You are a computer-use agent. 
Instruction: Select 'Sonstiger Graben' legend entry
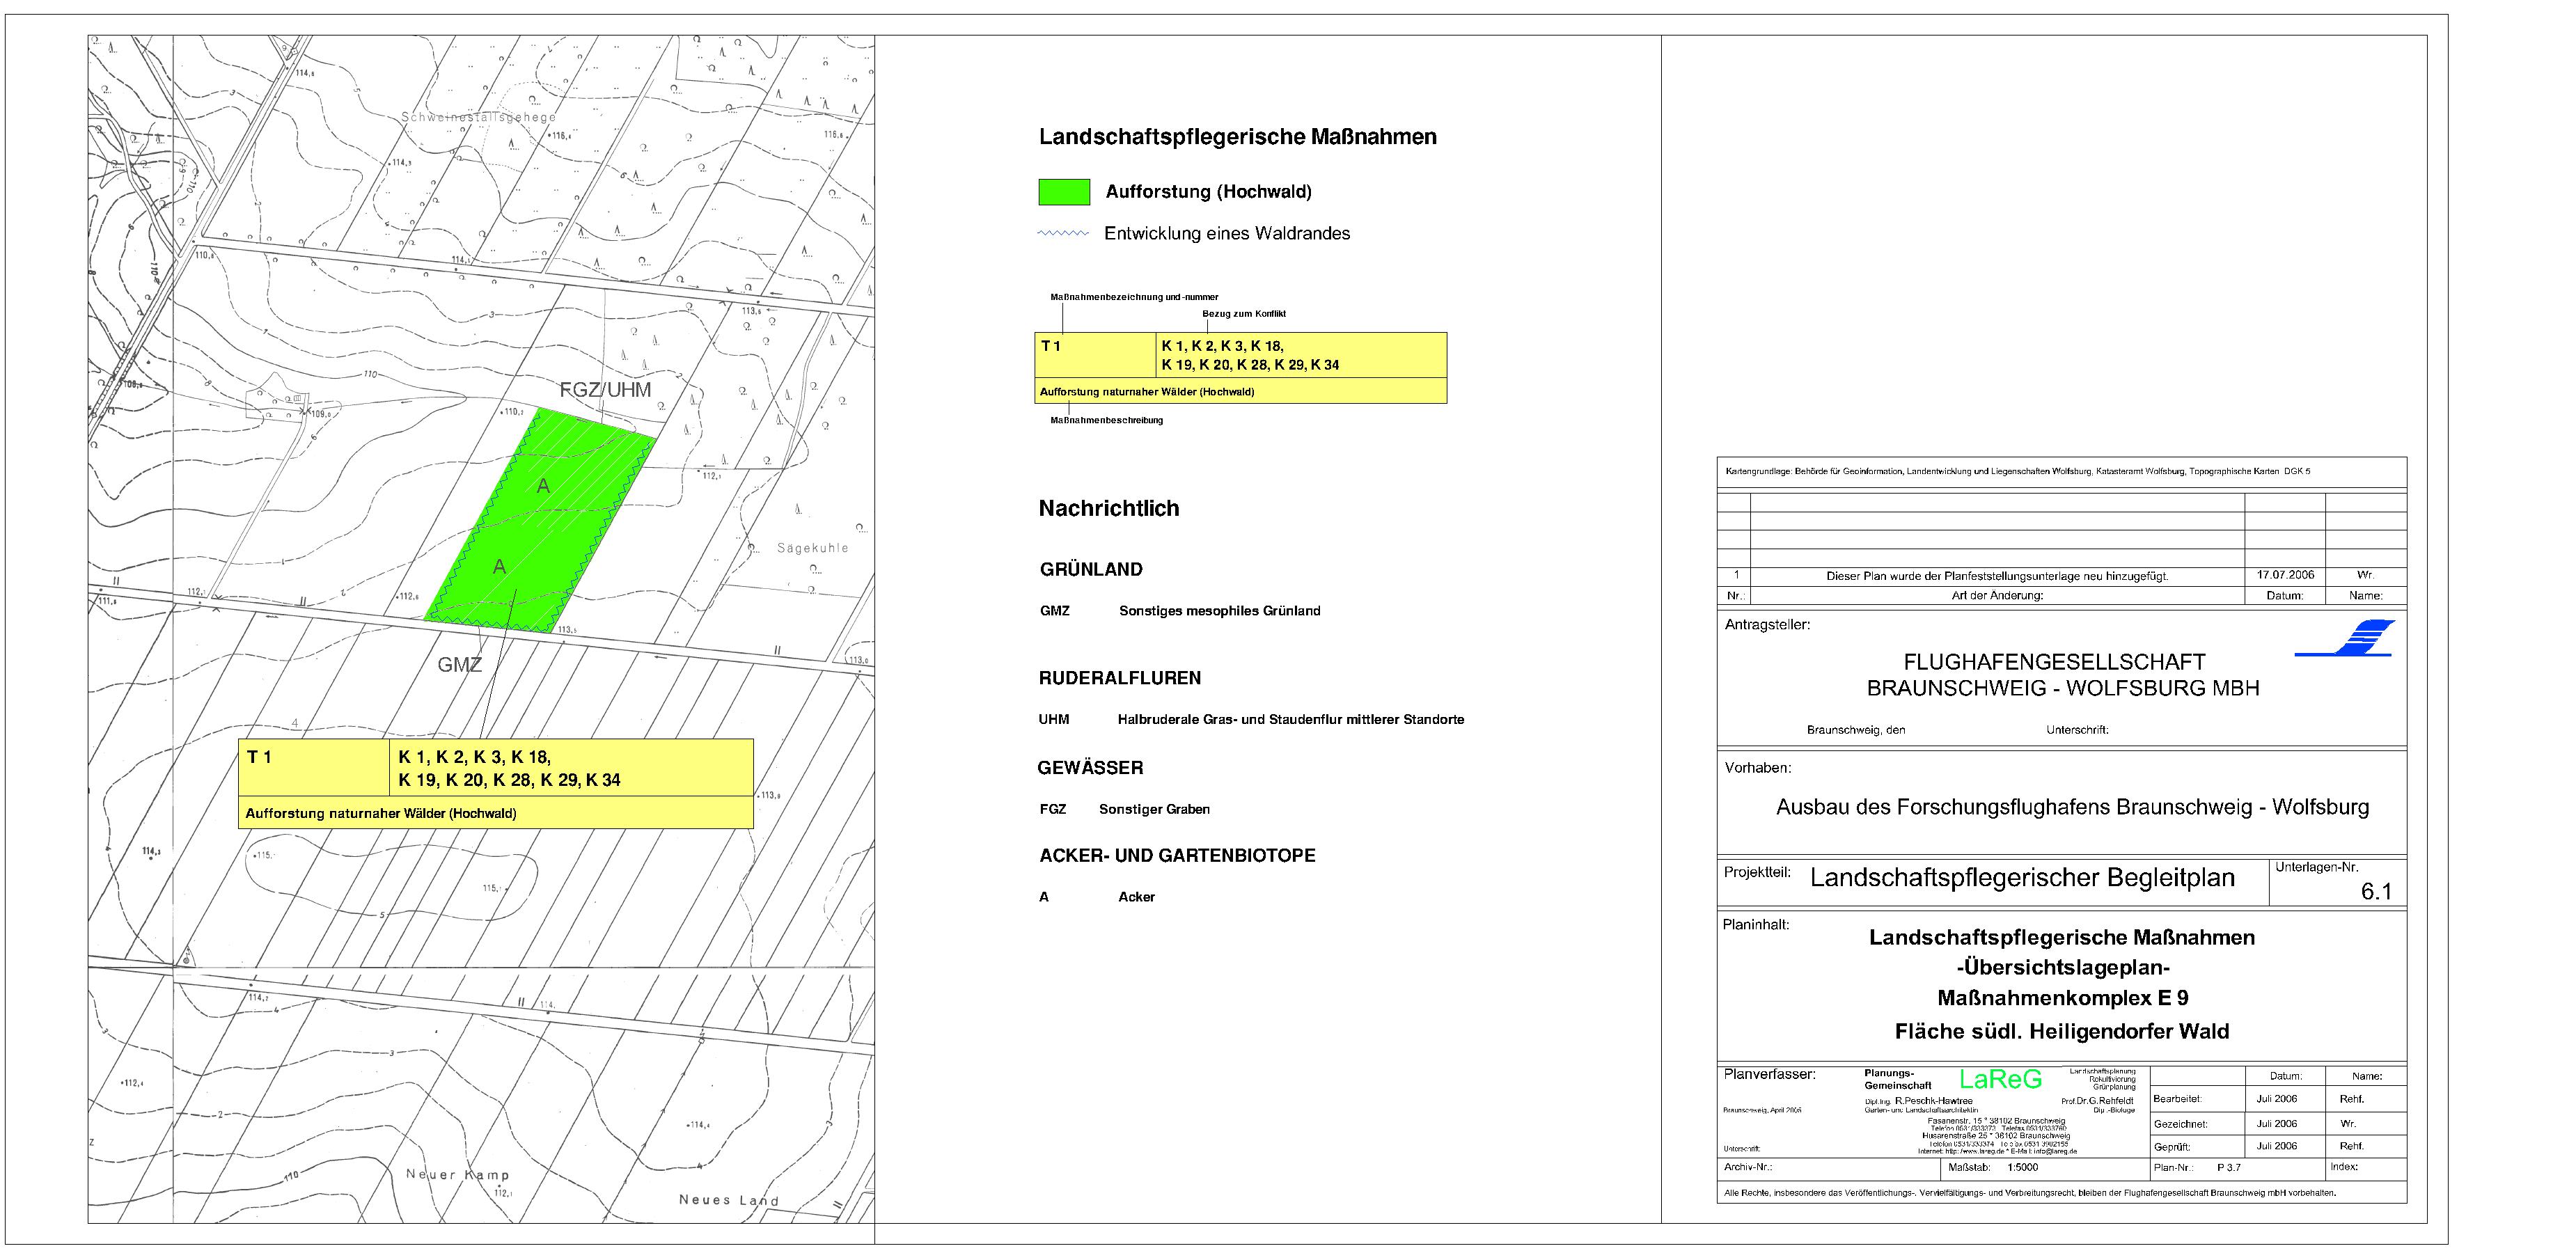pyautogui.click(x=1154, y=809)
